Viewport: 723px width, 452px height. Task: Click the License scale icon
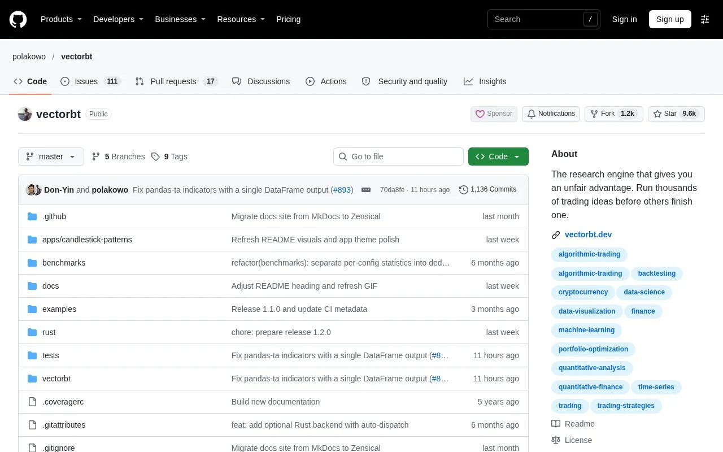[556, 440]
